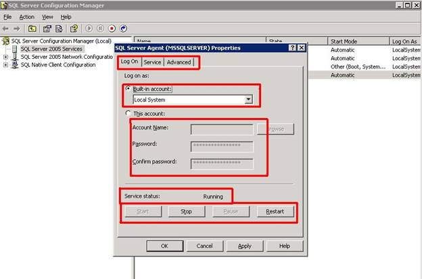Click the Help question mark toolbar icon
422x279 pixels.
(74, 28)
